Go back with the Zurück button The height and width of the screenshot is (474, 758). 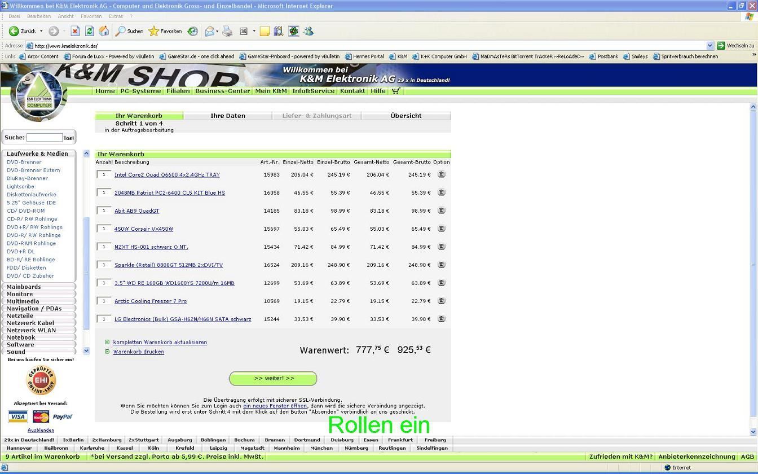(23, 31)
